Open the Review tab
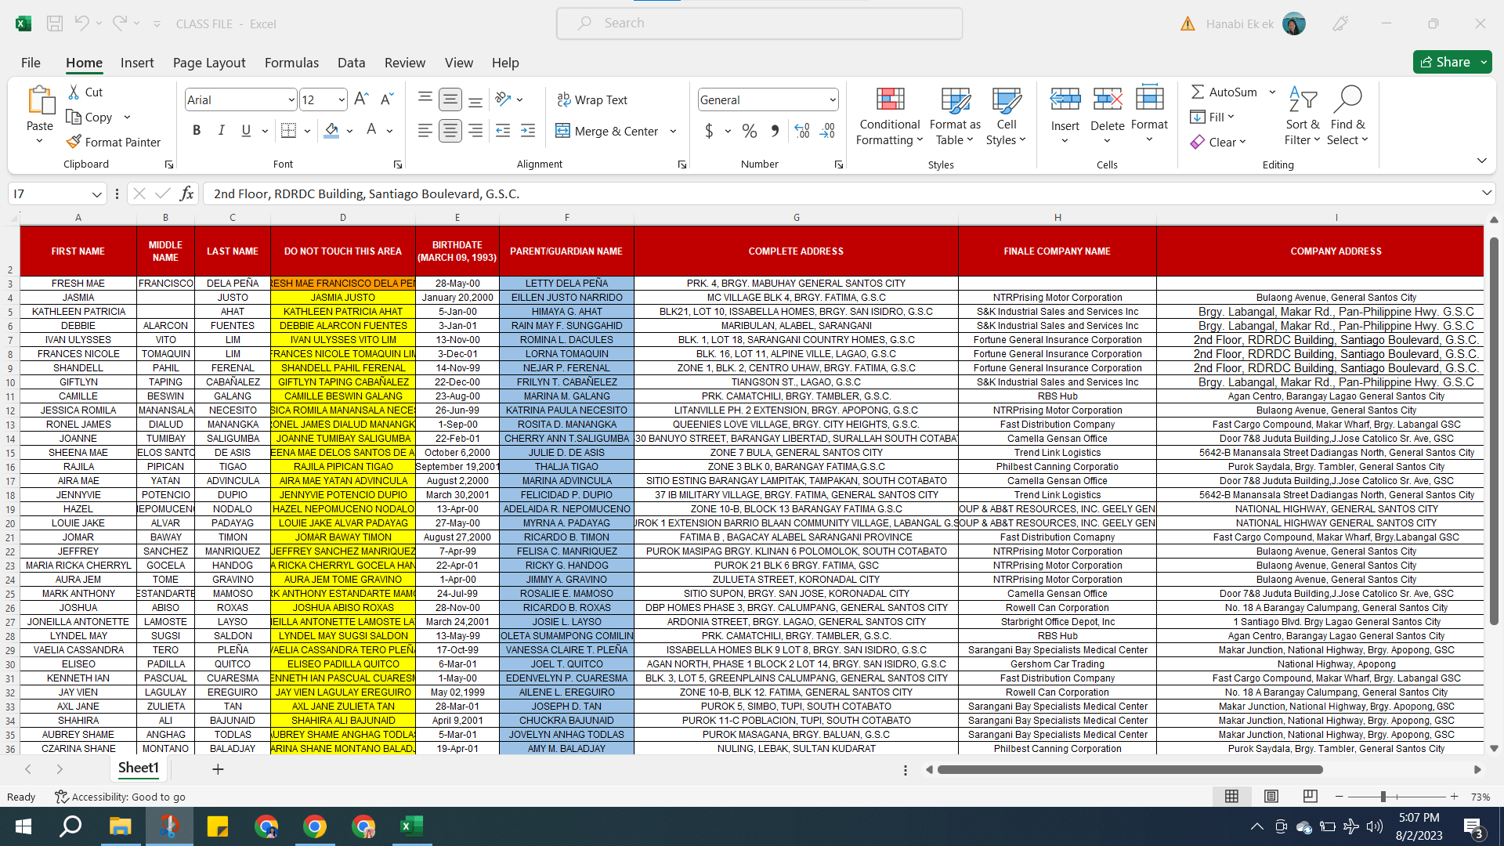 tap(405, 63)
